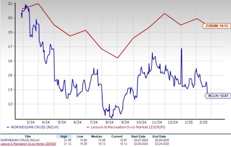Click the 9/24 x-axis label
Image resolution: width=231 pixels, height=147 pixels.
tap(125, 122)
